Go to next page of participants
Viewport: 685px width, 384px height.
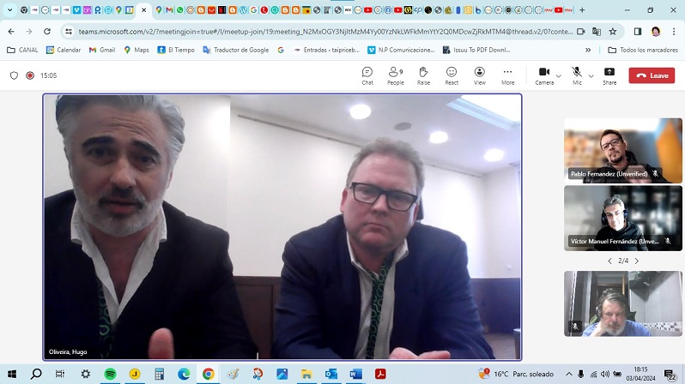637,261
